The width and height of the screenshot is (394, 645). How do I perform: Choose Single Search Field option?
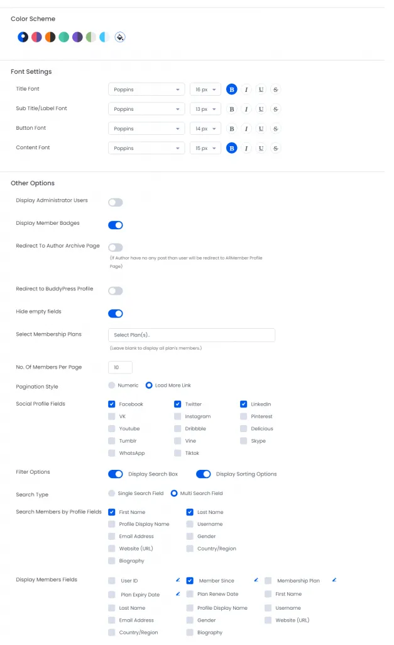112,493
